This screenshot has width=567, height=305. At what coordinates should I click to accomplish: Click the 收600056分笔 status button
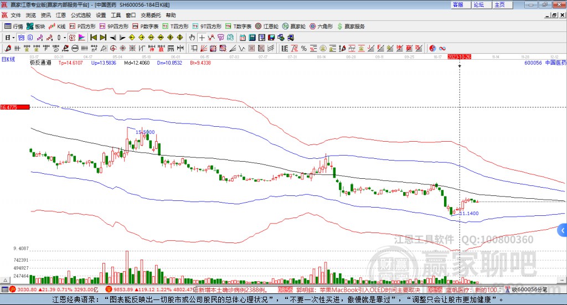[527, 290]
